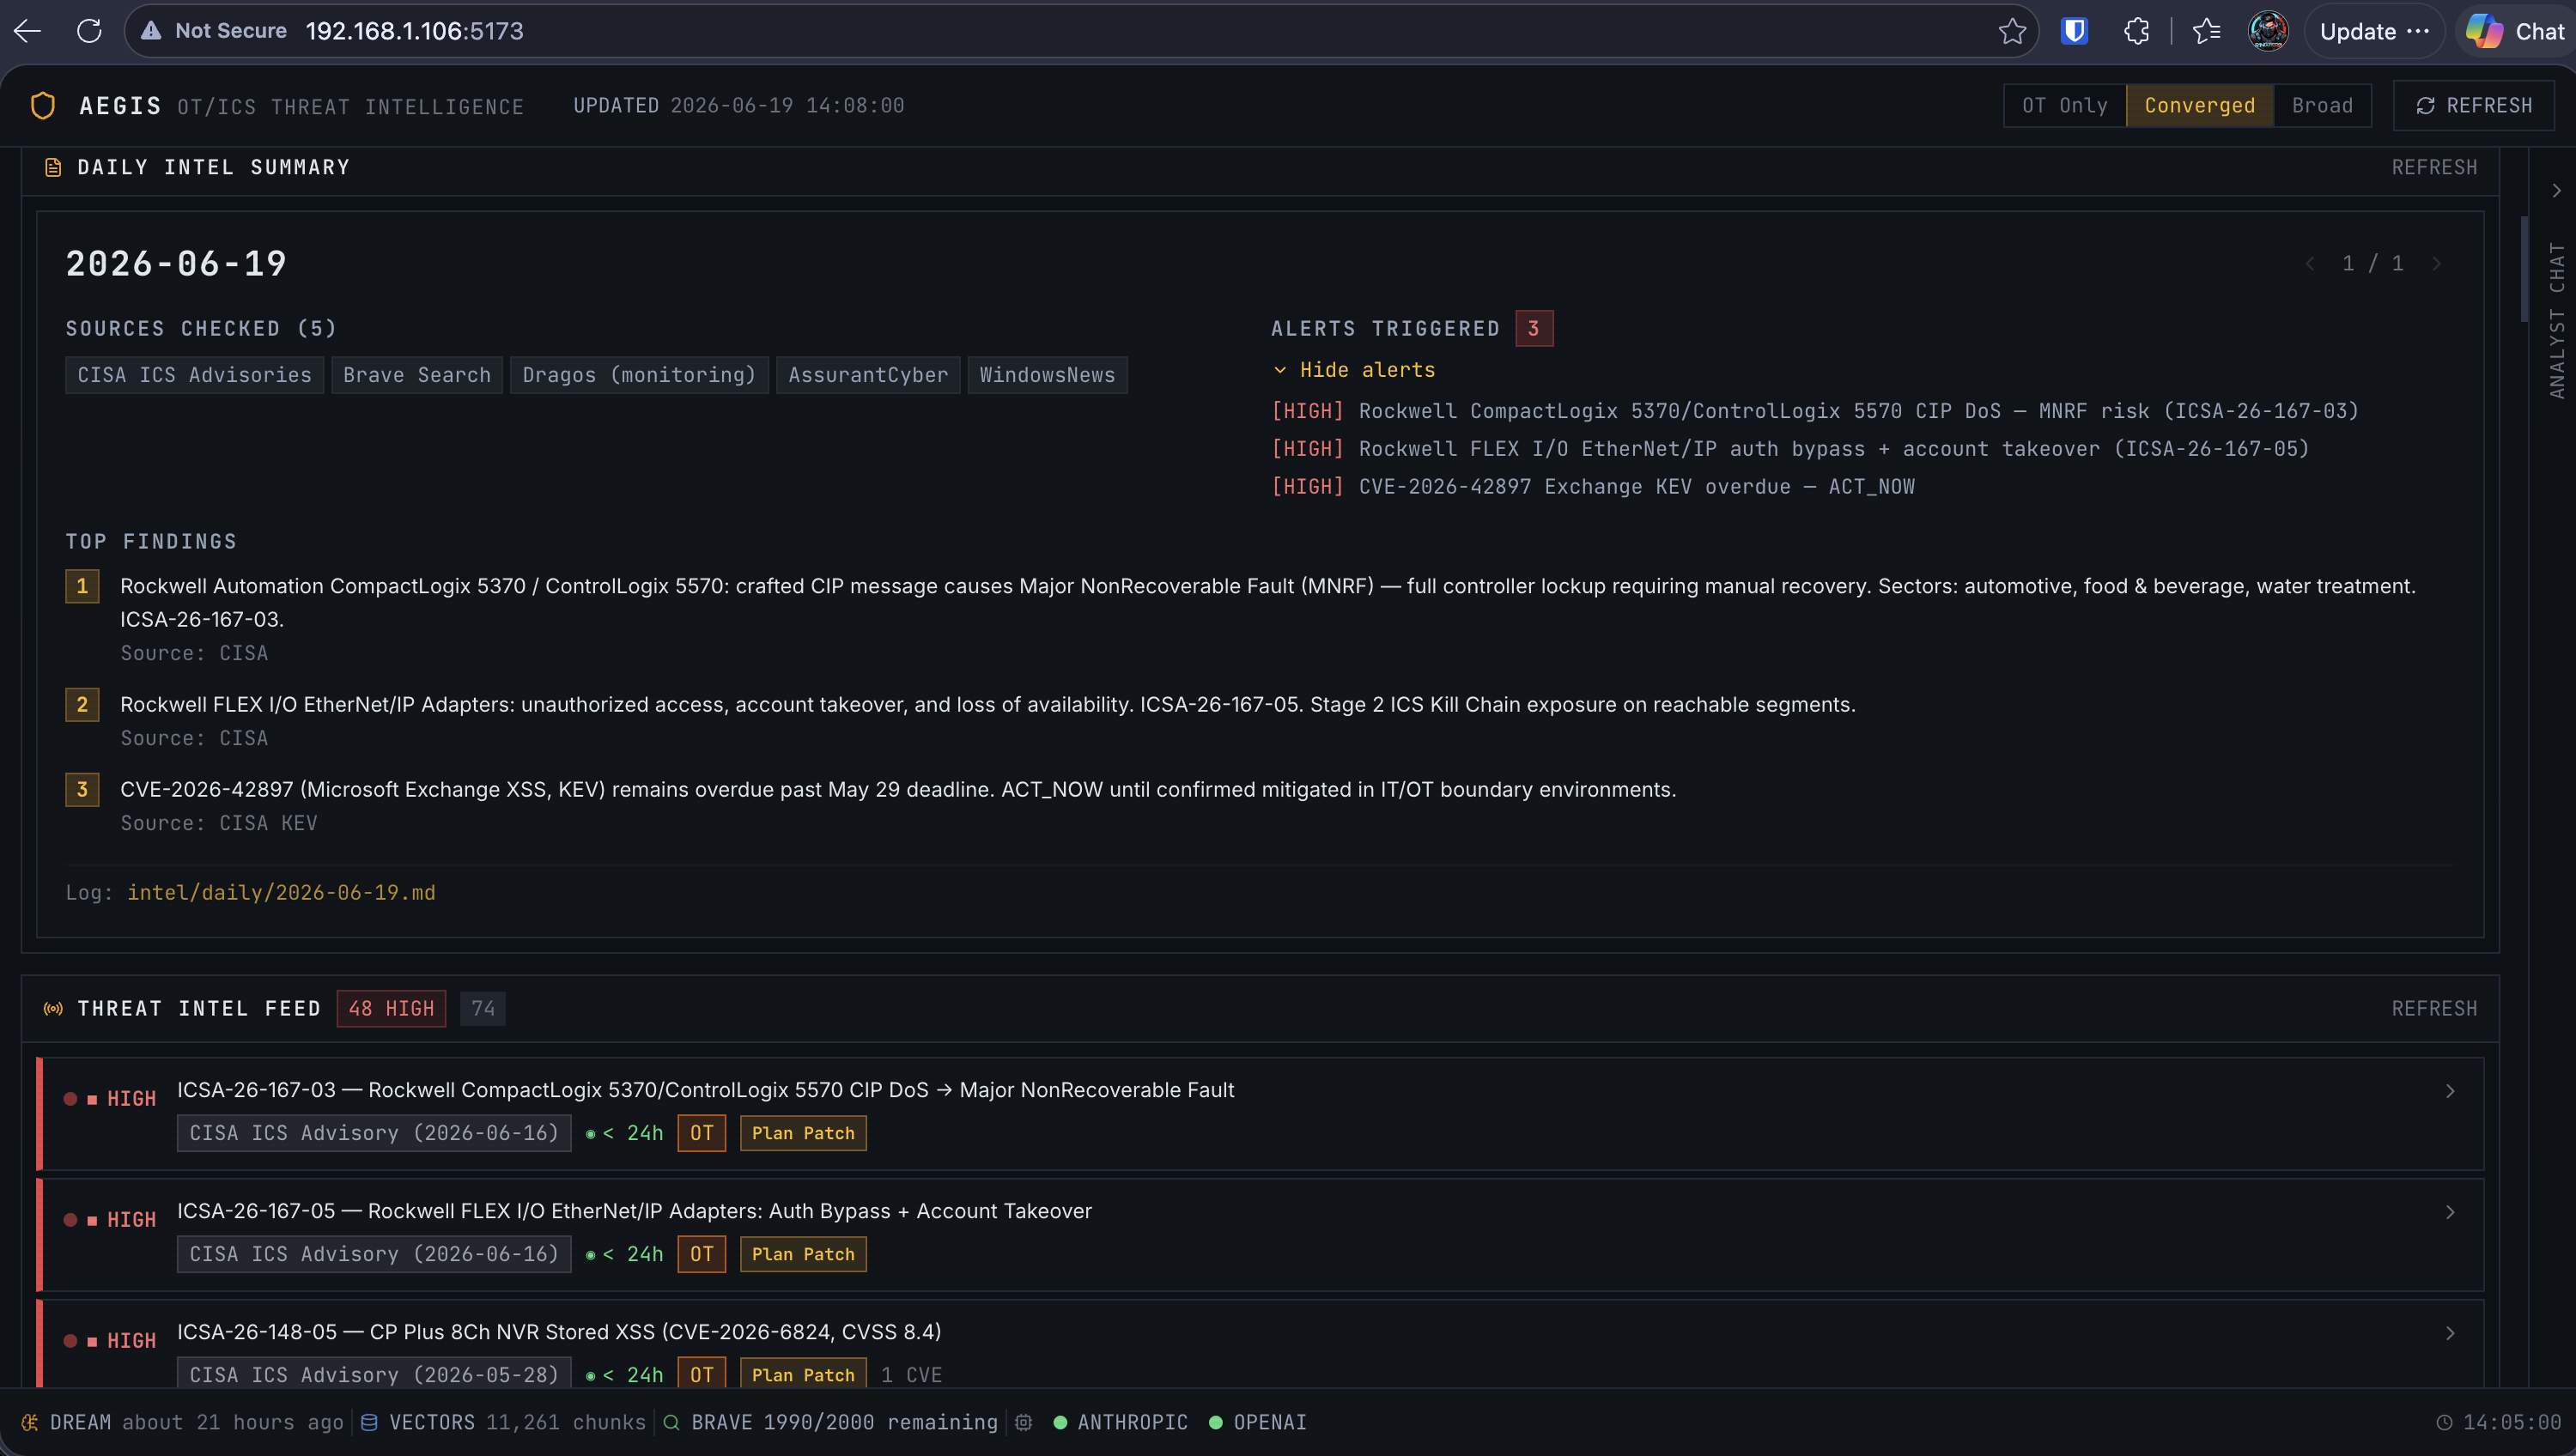Click the page vertical scrollbar thumb

(2523, 268)
